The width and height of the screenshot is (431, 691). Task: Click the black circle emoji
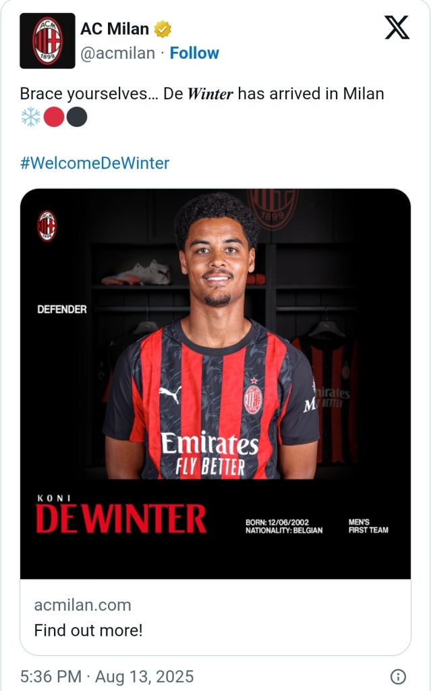click(x=77, y=117)
